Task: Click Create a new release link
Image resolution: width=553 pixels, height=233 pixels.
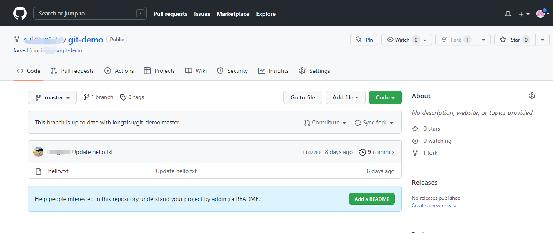Action: click(x=434, y=206)
